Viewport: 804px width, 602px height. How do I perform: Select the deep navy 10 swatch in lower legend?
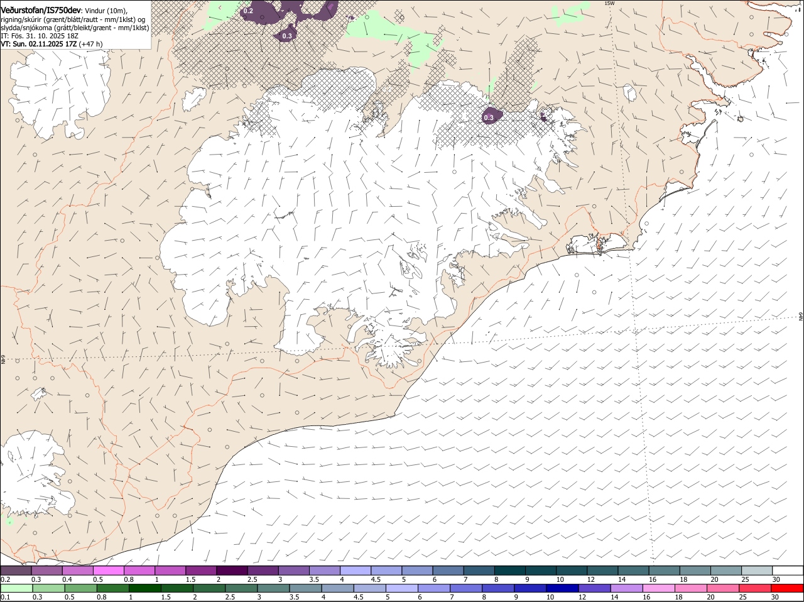562,588
